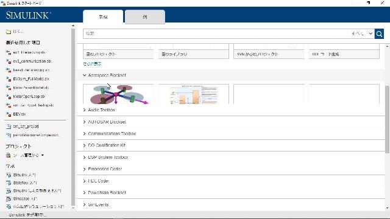This screenshot has width=390, height=219.
Task: Expand the AUTOSAR Blockset section
Action: tap(84, 122)
